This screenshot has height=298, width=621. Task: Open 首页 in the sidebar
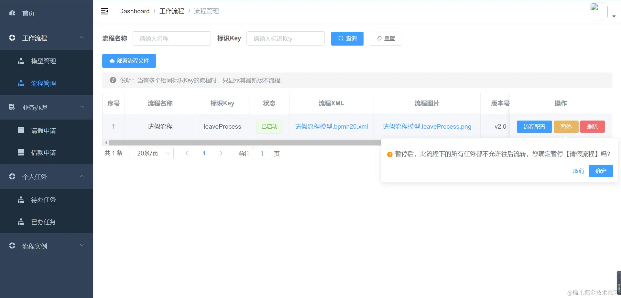[47, 13]
